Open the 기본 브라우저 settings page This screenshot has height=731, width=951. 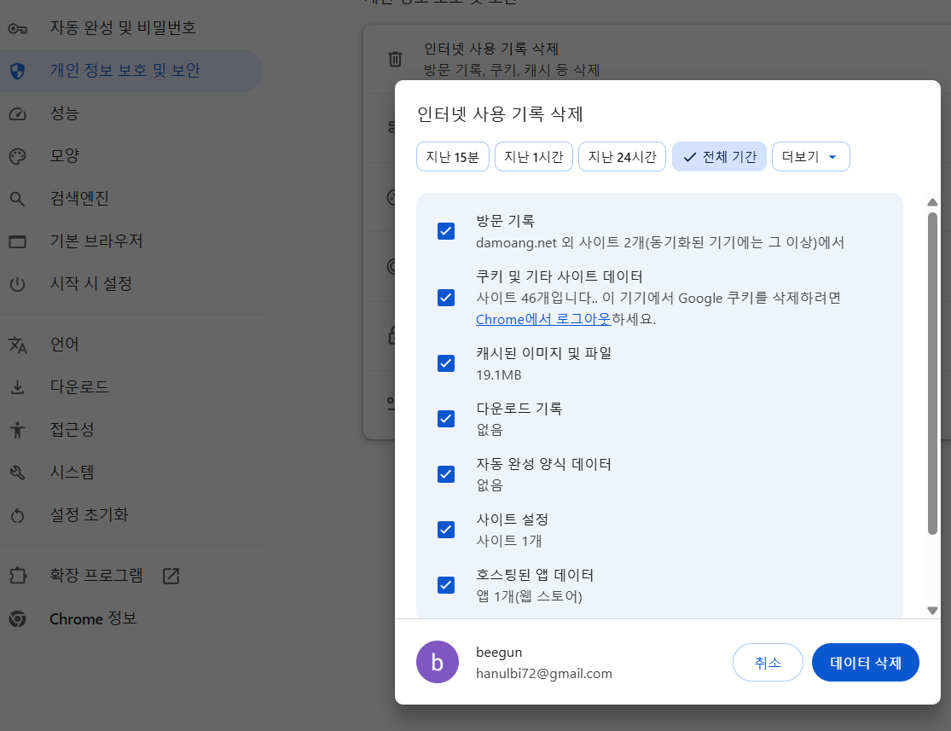(x=131, y=241)
